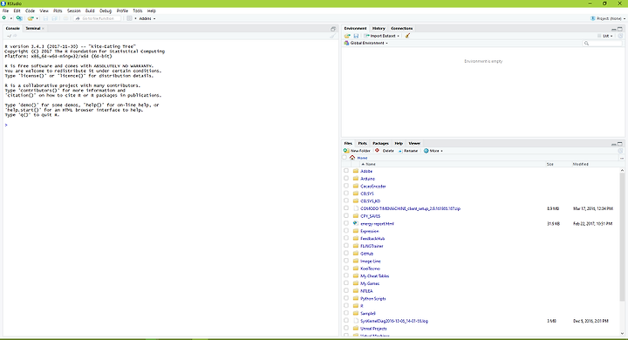The height and width of the screenshot is (340, 628).
Task: Click the energy-report.html file icon
Action: pos(356,223)
